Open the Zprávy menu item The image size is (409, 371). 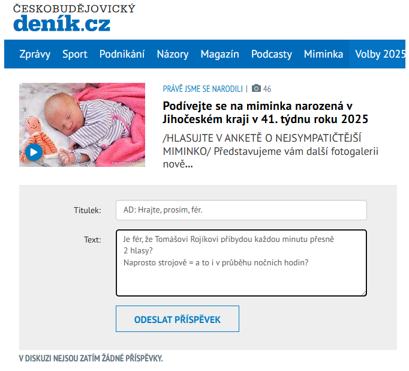(35, 54)
